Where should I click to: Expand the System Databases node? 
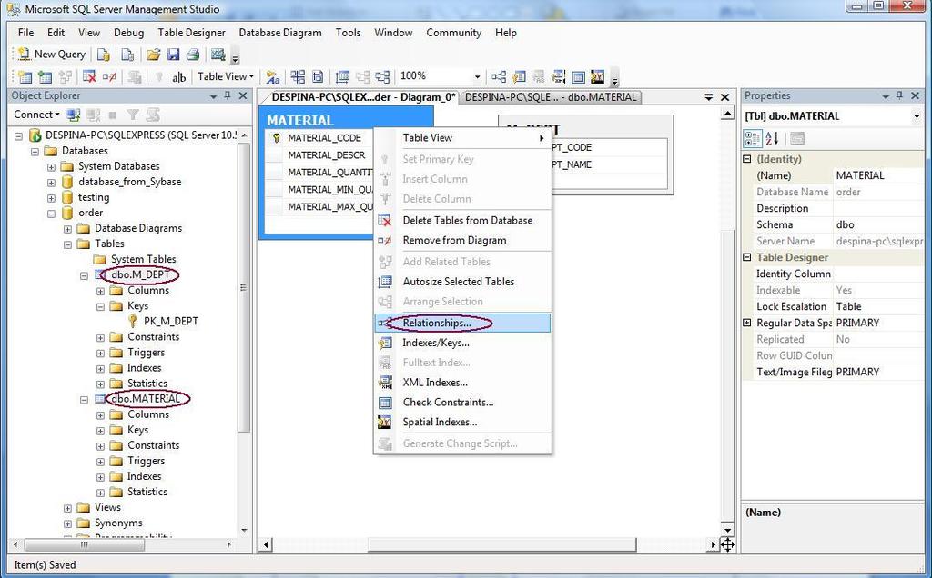51,166
